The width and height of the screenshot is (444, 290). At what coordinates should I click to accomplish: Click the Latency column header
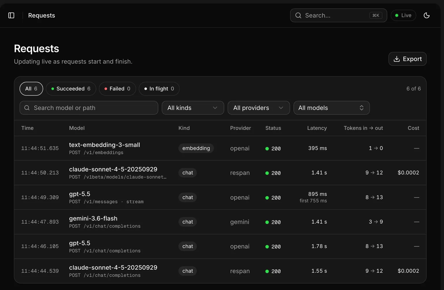(317, 128)
